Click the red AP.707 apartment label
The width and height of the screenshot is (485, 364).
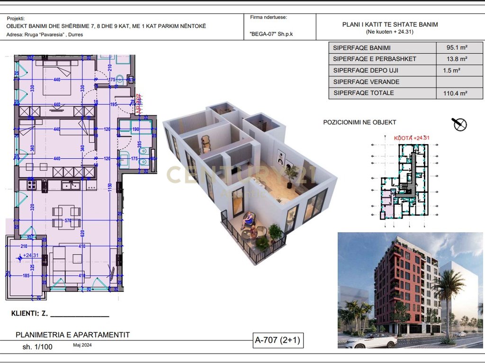coord(139,103)
